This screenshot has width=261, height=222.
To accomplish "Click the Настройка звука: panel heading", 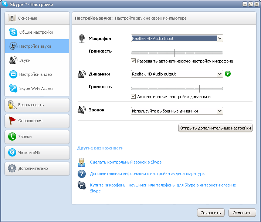I will (x=94, y=18).
